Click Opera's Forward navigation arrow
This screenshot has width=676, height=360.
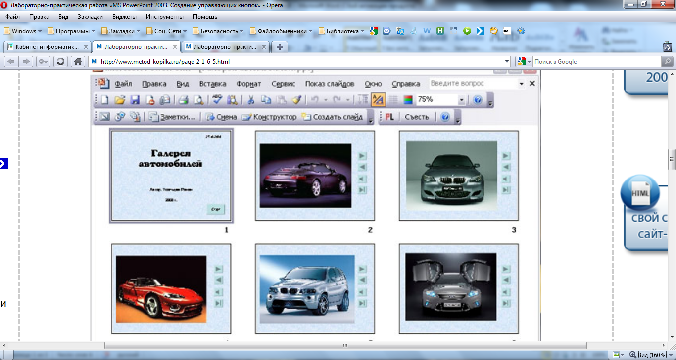(x=26, y=62)
